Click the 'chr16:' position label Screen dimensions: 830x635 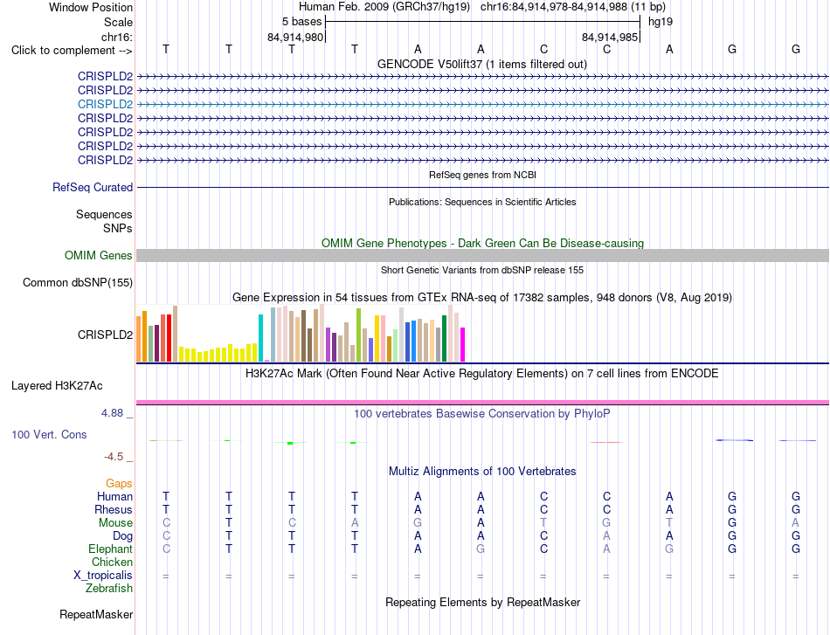point(117,37)
